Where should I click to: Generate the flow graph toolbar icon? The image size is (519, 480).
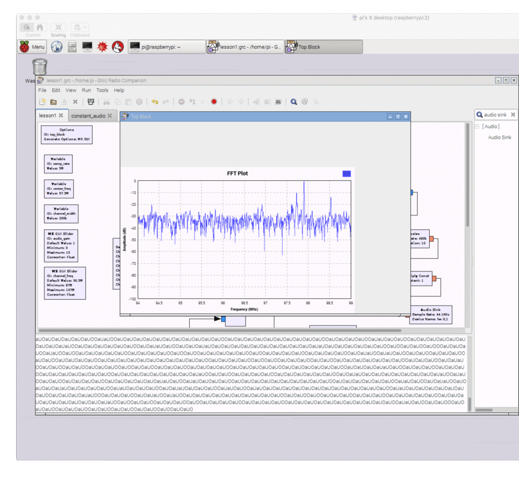click(192, 102)
